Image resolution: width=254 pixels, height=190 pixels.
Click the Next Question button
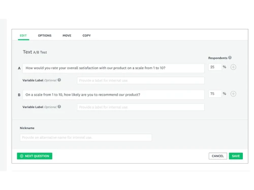pyautogui.click(x=35, y=156)
